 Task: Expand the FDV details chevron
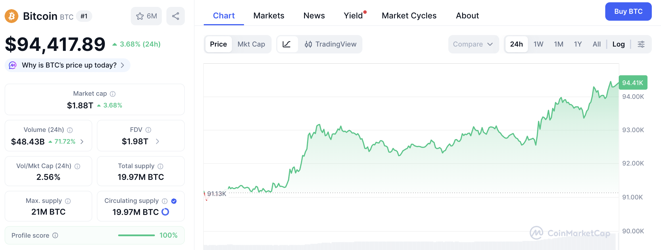pos(157,141)
